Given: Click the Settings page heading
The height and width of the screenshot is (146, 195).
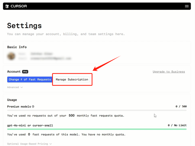Looking at the screenshot, I should coord(24,26).
